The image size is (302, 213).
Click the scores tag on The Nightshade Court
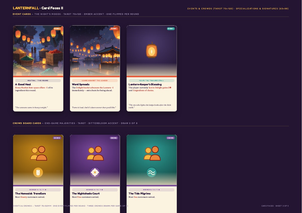coord(95,190)
